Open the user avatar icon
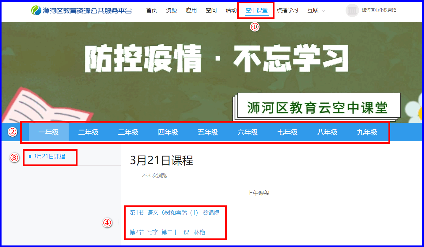 [352, 10]
